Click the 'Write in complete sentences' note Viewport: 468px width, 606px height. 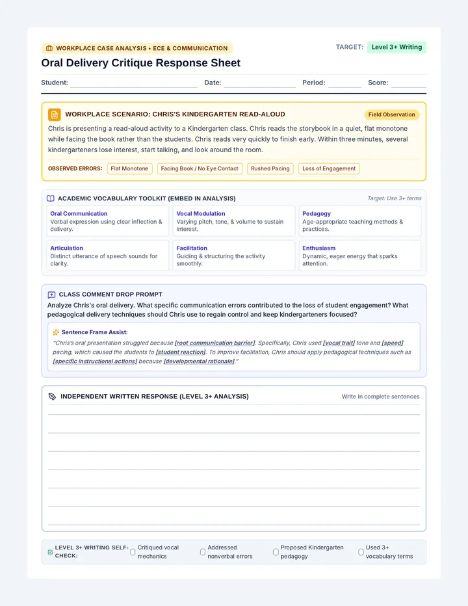pyautogui.click(x=380, y=397)
